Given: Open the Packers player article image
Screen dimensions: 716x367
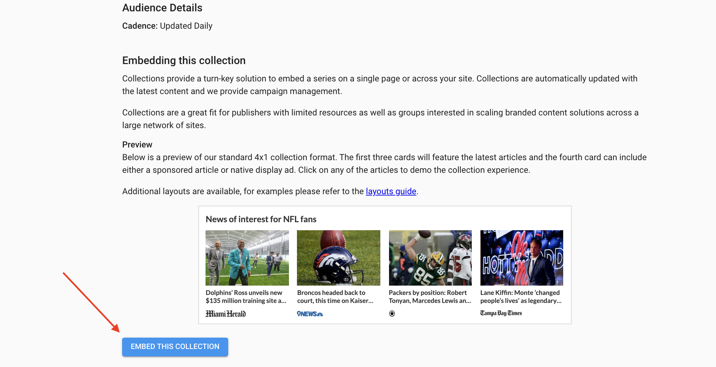Looking at the screenshot, I should (430, 258).
